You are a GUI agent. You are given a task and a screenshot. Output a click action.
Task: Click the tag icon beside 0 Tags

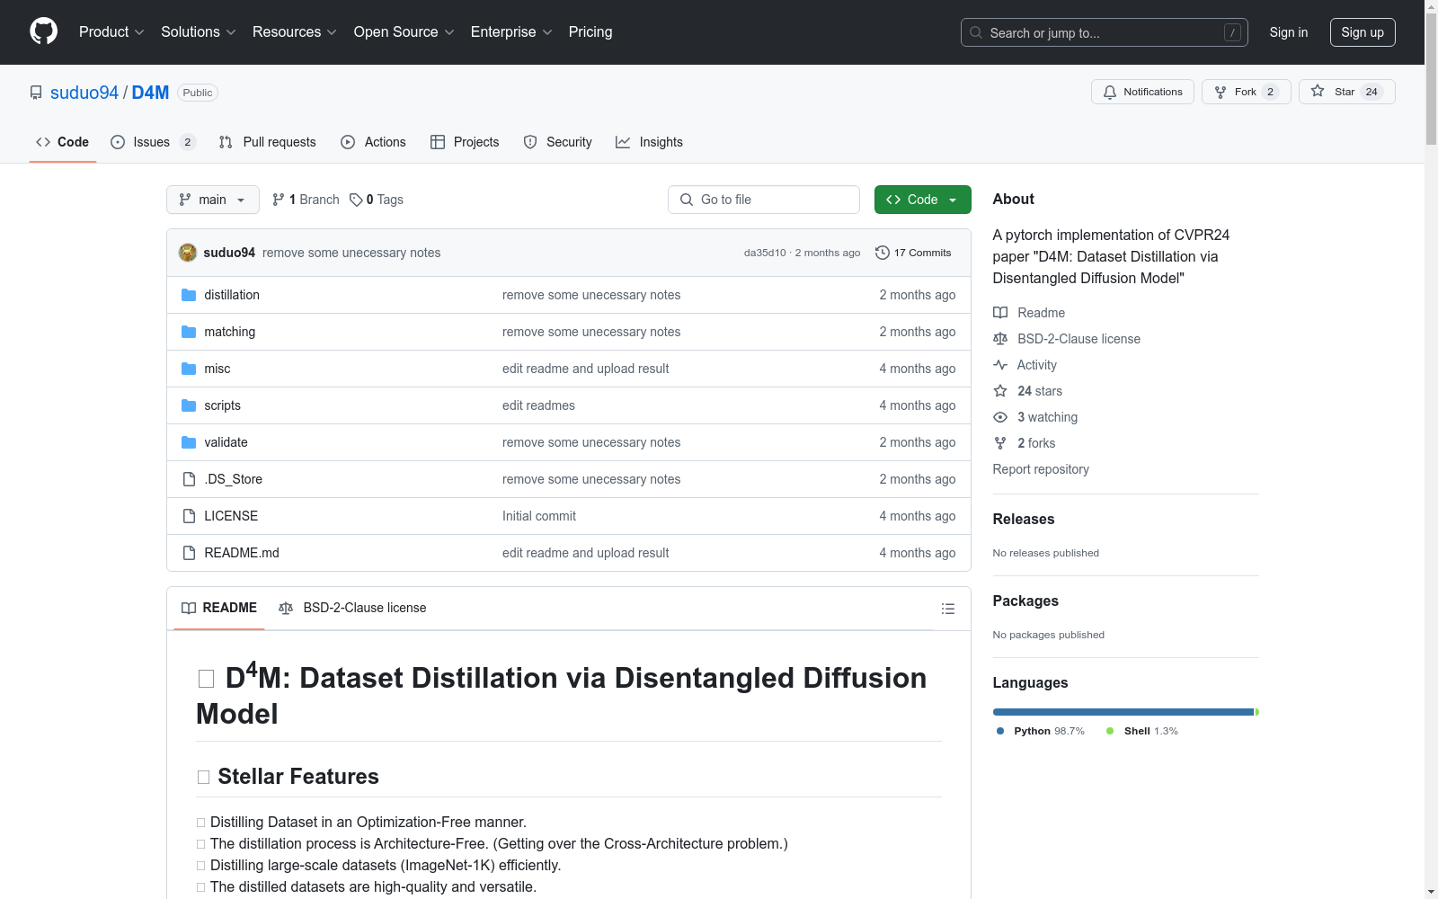pyautogui.click(x=356, y=200)
